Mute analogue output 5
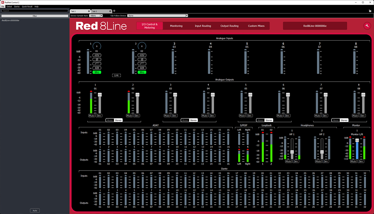 [x=242, y=116]
